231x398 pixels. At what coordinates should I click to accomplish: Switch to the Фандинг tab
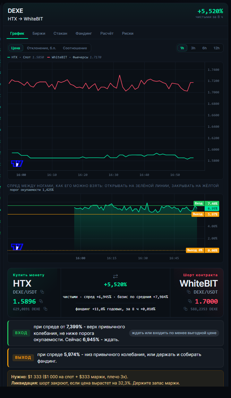pyautogui.click(x=84, y=34)
